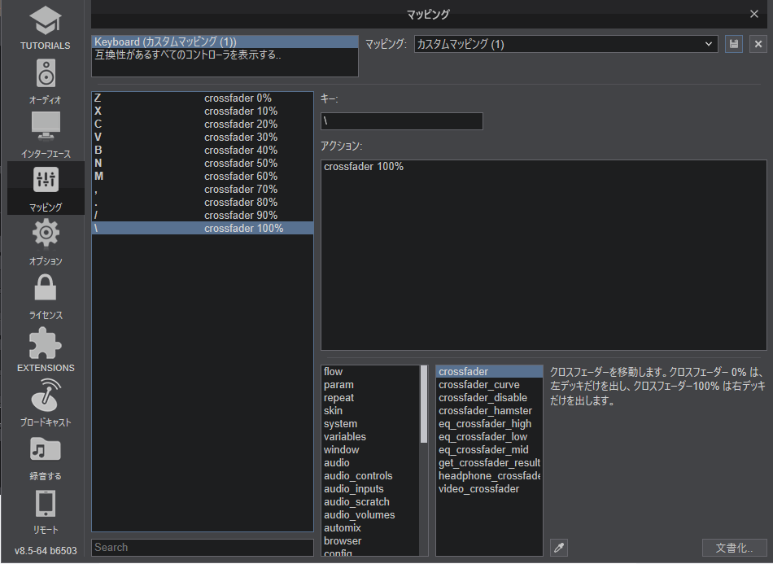The height and width of the screenshot is (564, 773).
Task: Select the B crossfader 40% mapping
Action: (x=202, y=150)
